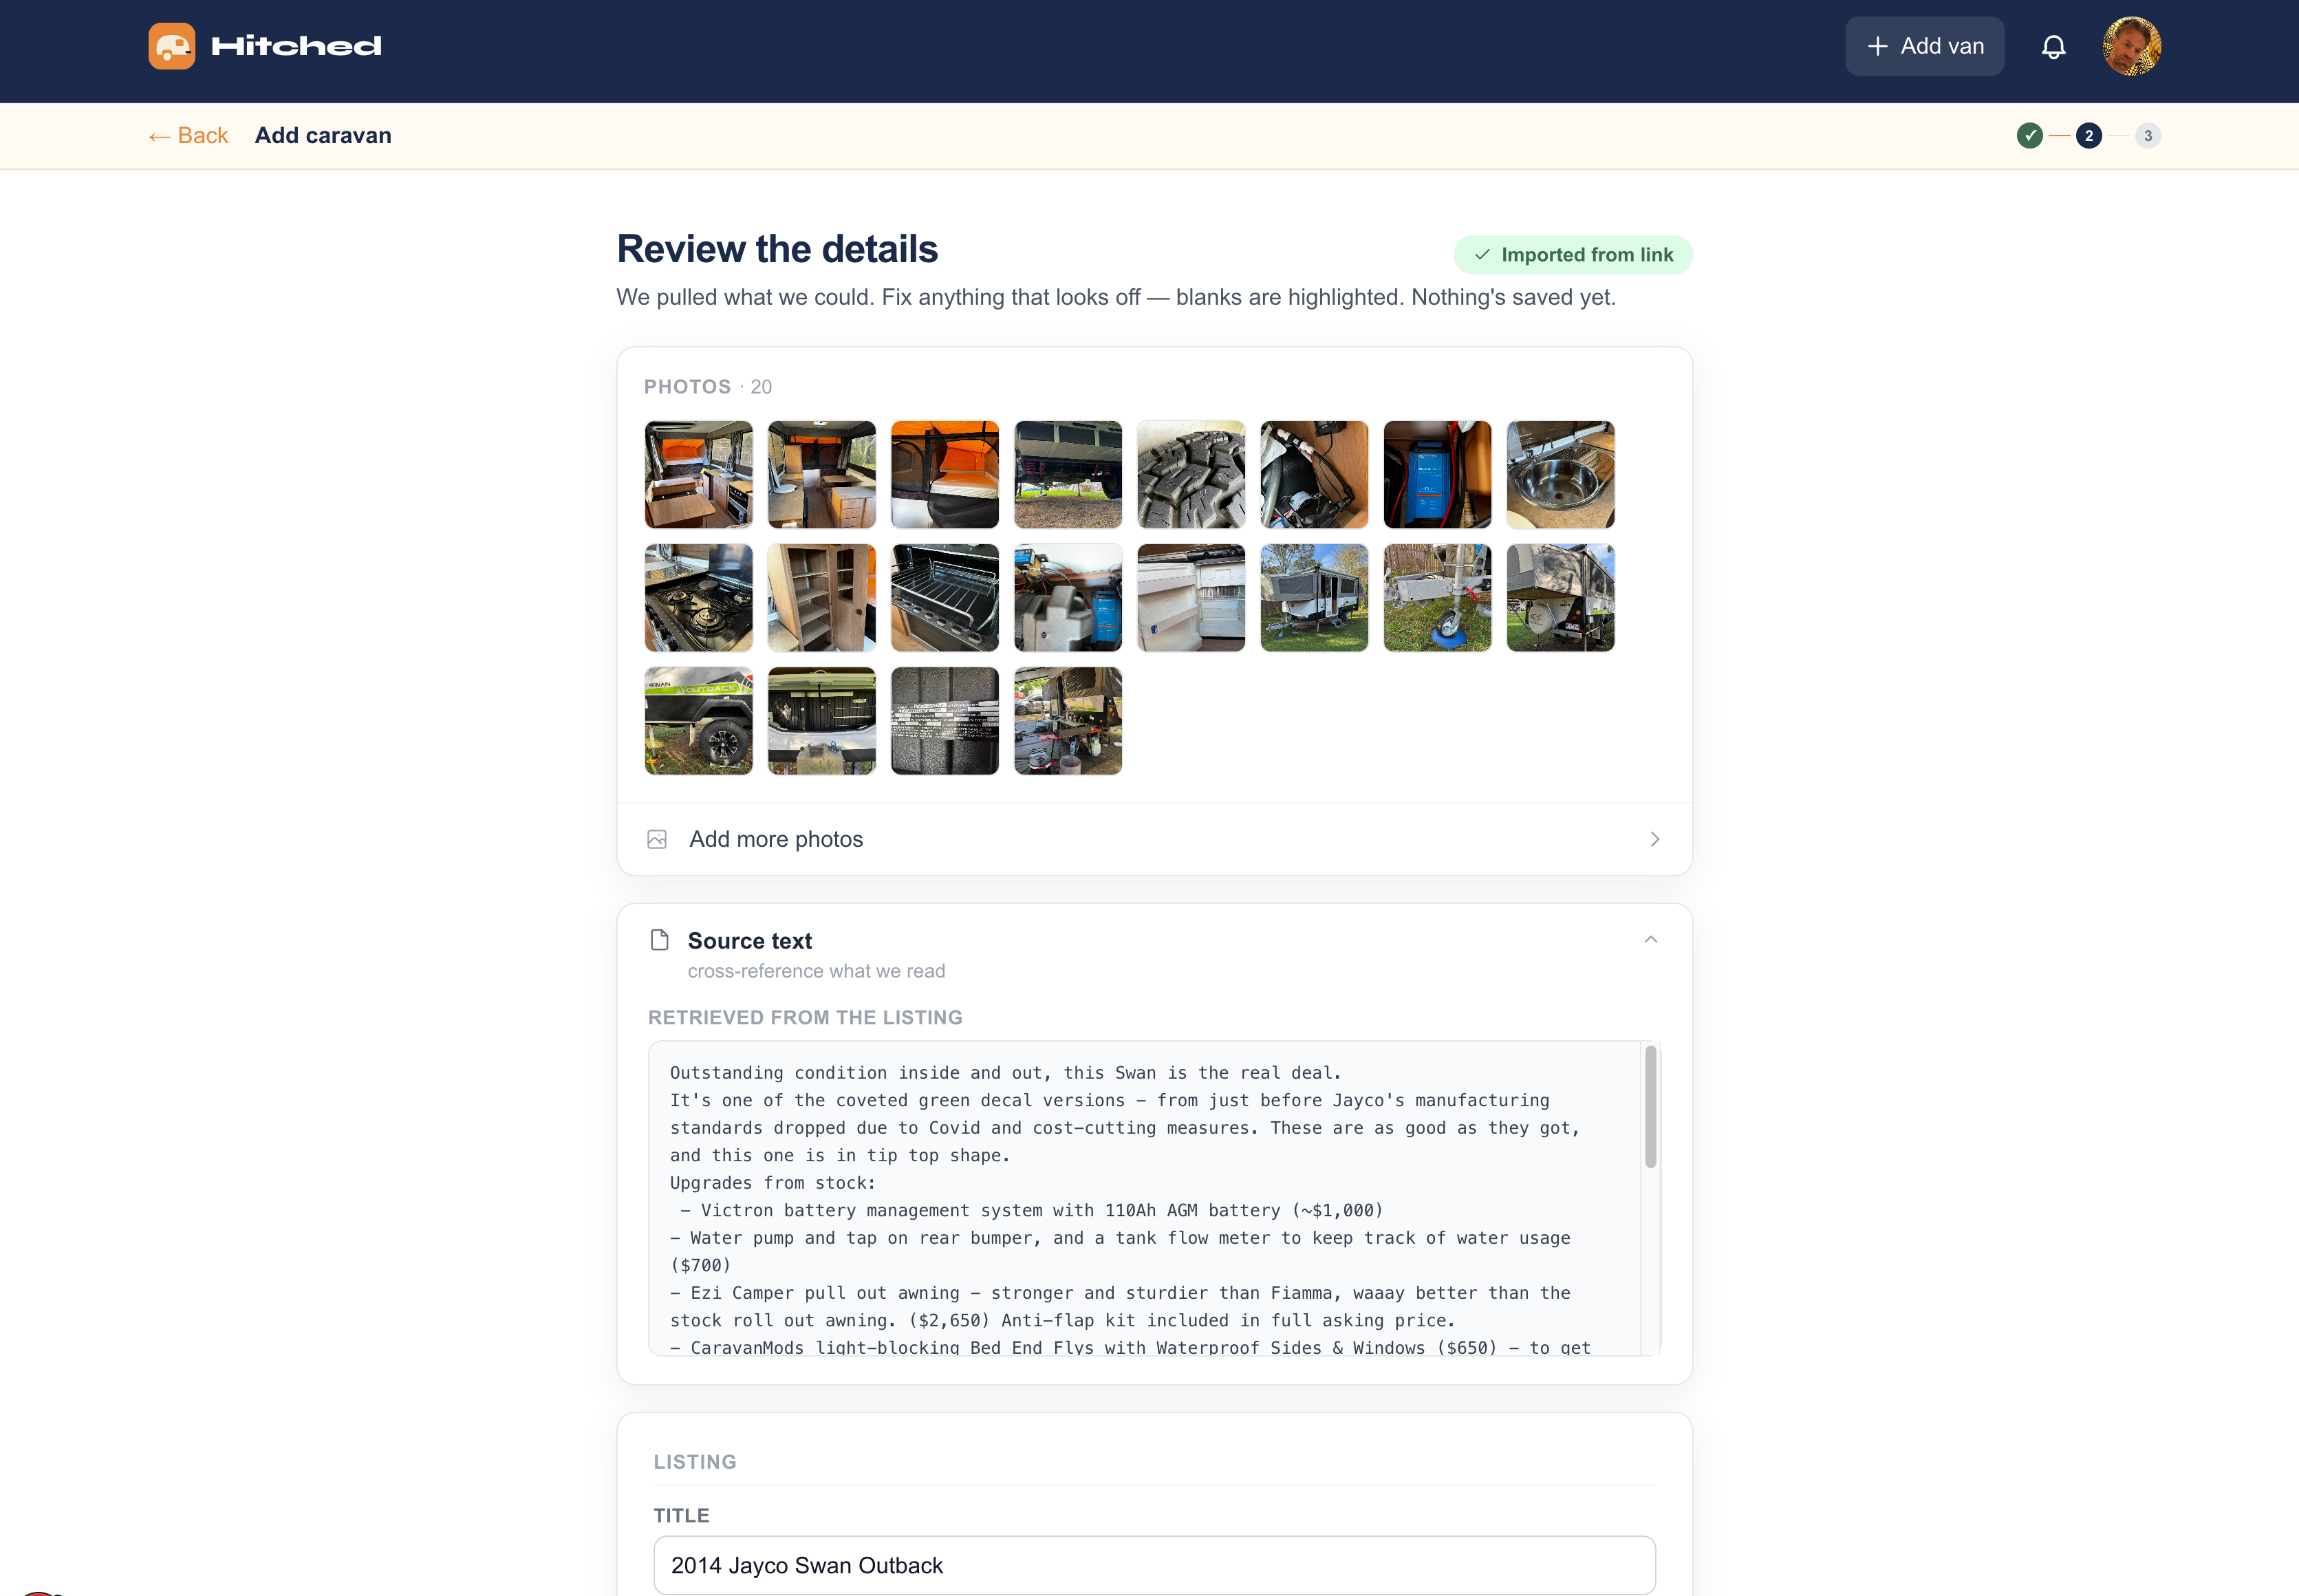
Task: Open the open fridge photo thumbnail
Action: click(1191, 598)
